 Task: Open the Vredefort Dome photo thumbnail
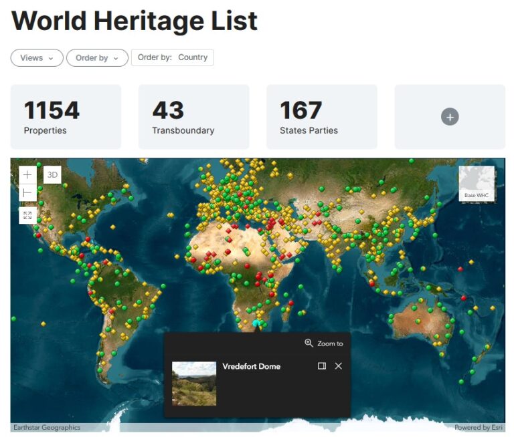coord(194,384)
